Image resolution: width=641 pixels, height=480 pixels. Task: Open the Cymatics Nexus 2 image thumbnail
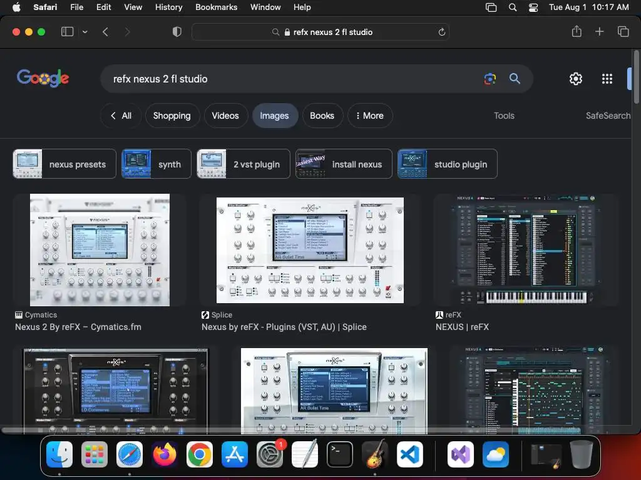(100, 250)
